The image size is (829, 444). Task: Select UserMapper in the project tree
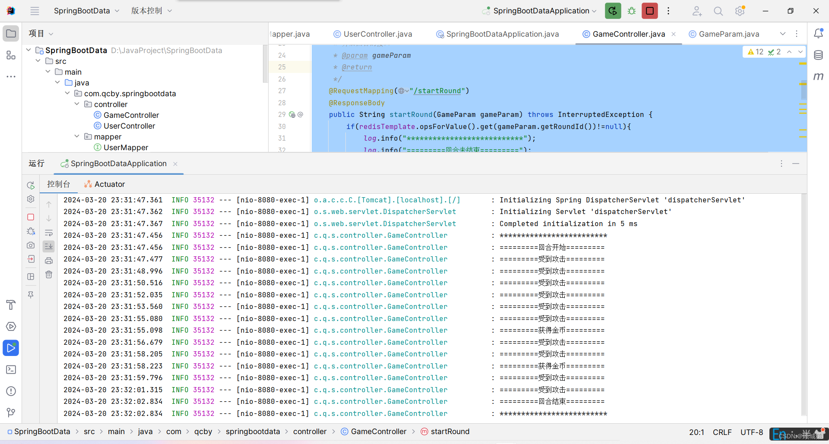click(x=126, y=147)
